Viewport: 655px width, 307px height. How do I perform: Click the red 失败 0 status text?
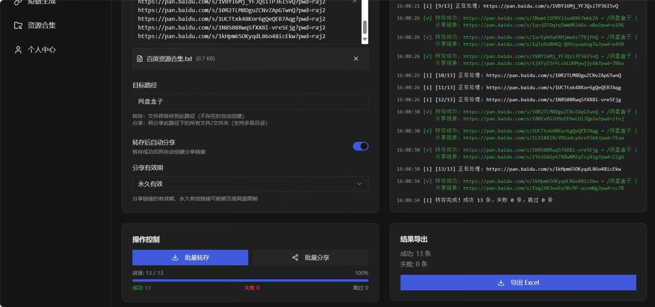click(x=252, y=288)
